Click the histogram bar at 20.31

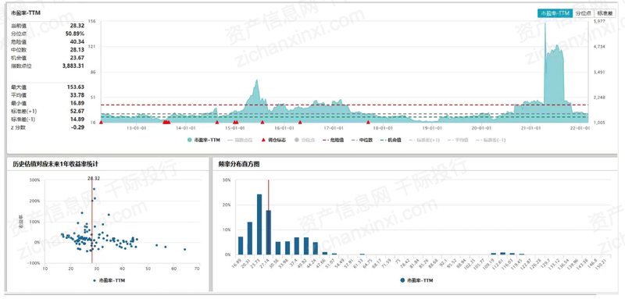250,238
